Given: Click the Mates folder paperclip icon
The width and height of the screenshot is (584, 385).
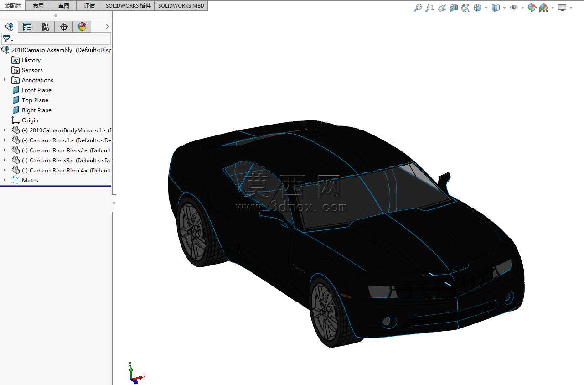Looking at the screenshot, I should point(16,181).
